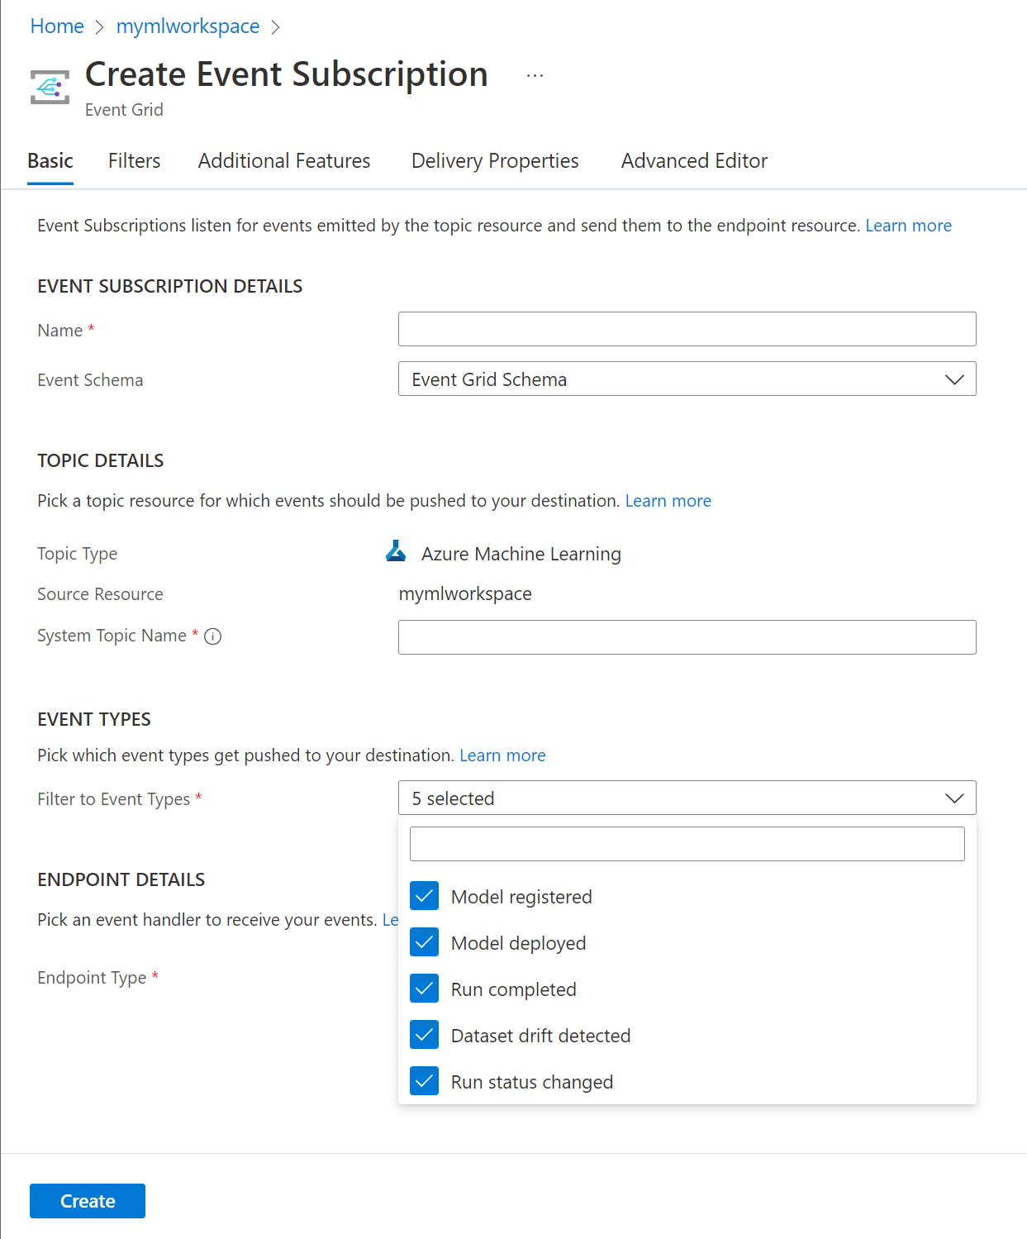This screenshot has height=1239, width=1027.
Task: Open the Additional Features tab
Action: point(283,161)
